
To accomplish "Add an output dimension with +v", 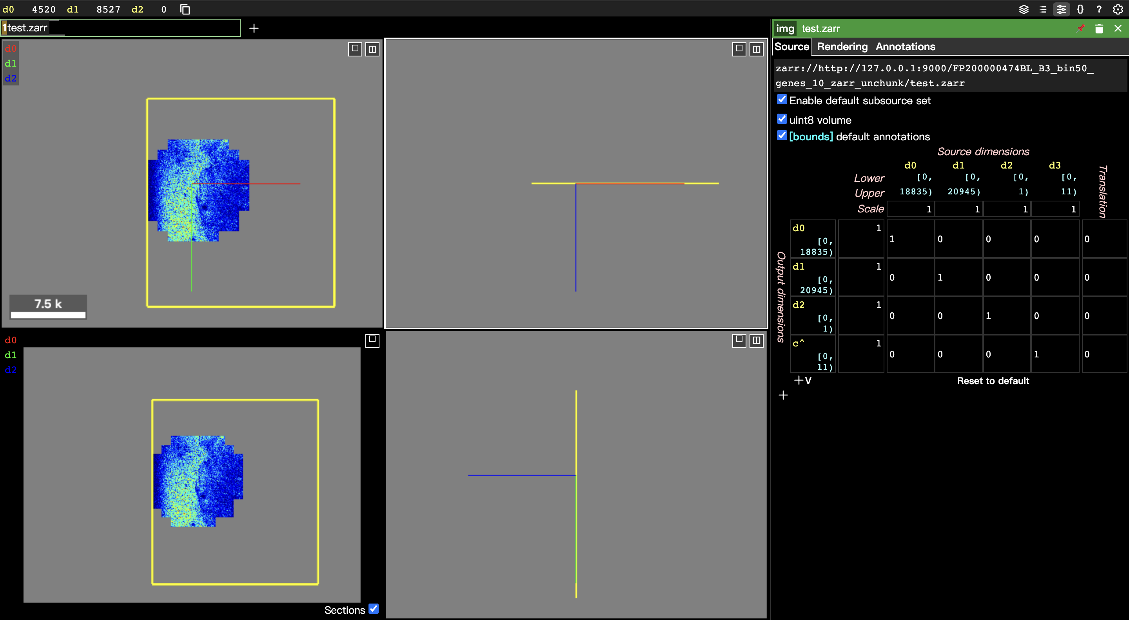I will (803, 380).
